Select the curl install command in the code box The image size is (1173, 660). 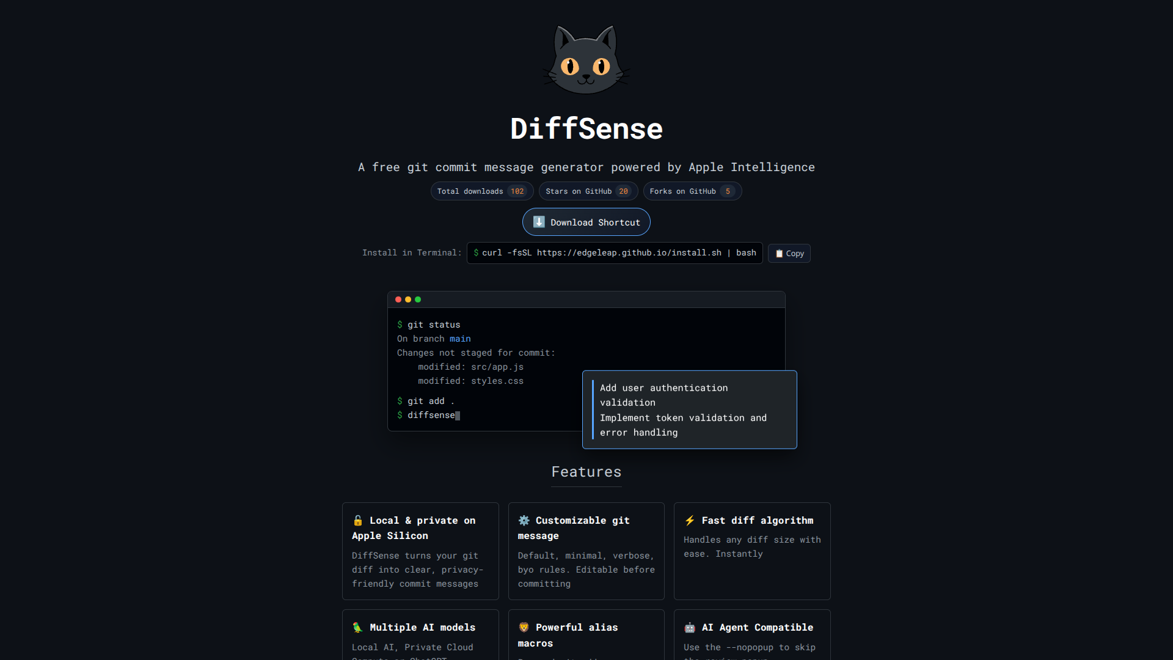coord(615,252)
